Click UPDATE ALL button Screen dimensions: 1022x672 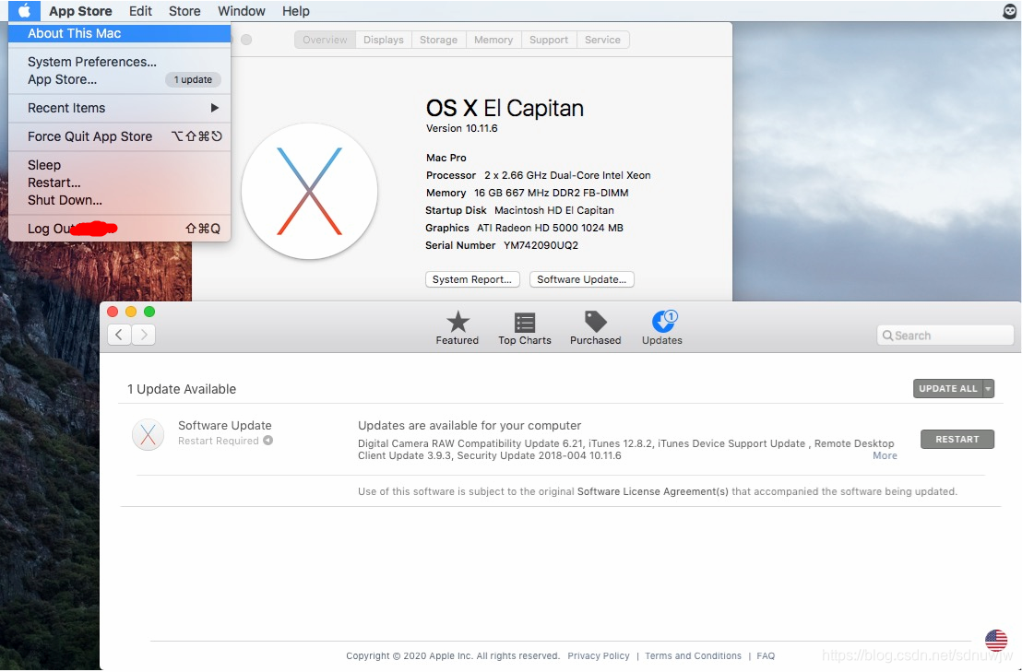(948, 389)
